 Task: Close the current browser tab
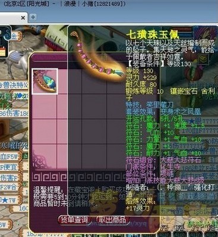(23, 18)
